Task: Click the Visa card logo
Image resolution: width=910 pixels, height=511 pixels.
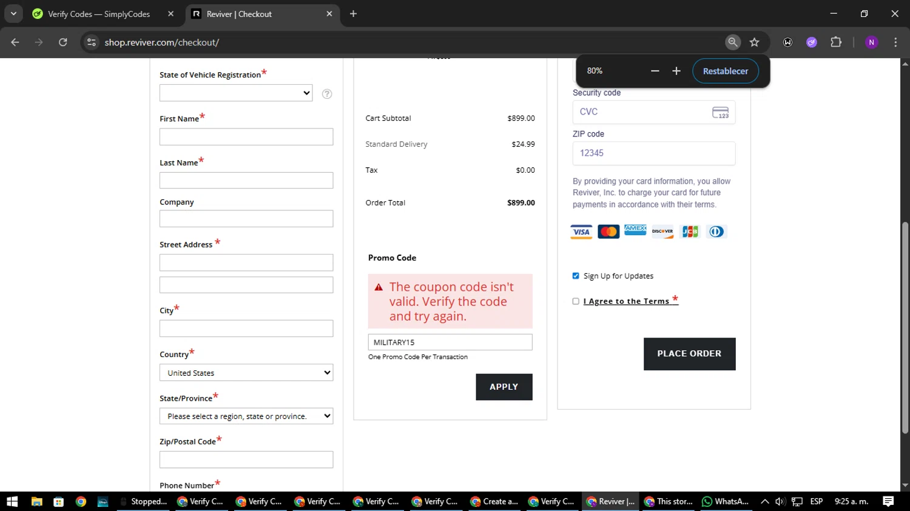Action: point(581,232)
